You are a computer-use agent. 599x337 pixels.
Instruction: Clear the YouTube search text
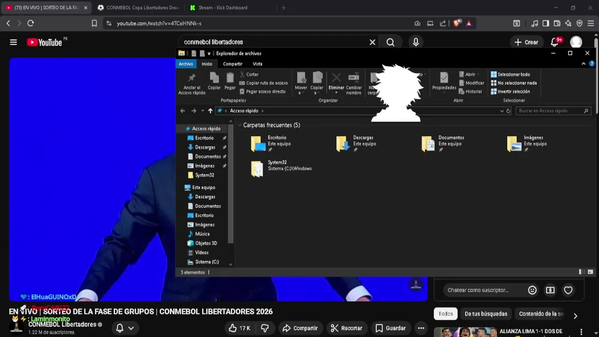point(373,42)
